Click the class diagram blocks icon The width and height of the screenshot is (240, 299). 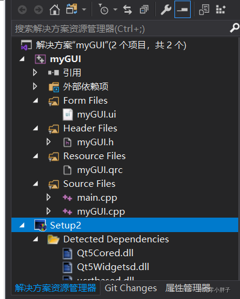tap(221, 10)
